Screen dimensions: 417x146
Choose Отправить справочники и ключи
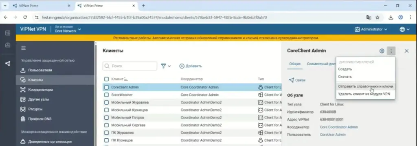tap(366, 86)
